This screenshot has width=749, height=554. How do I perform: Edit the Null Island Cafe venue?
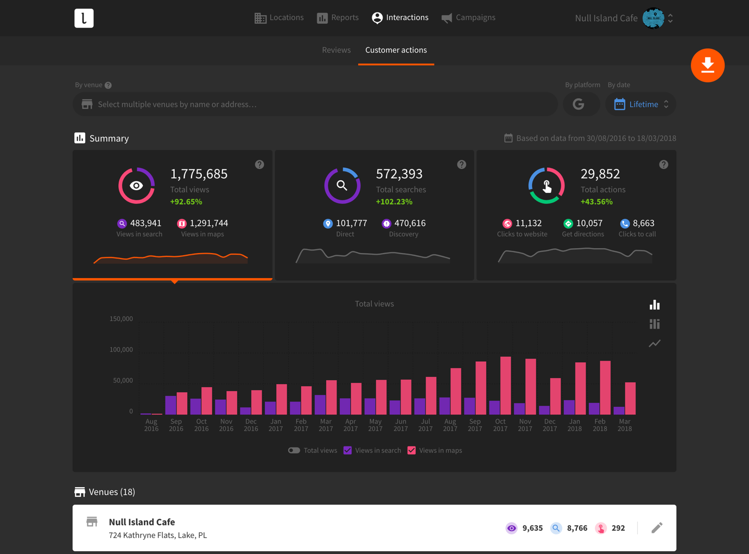[657, 528]
